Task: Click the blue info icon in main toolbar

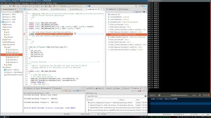Action: (x=89, y=6)
